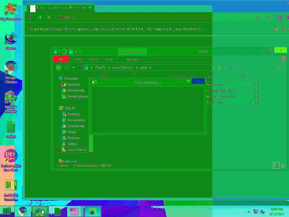Click File Explorer icon on the taskbar
The height and width of the screenshot is (217, 289).
tap(40, 211)
